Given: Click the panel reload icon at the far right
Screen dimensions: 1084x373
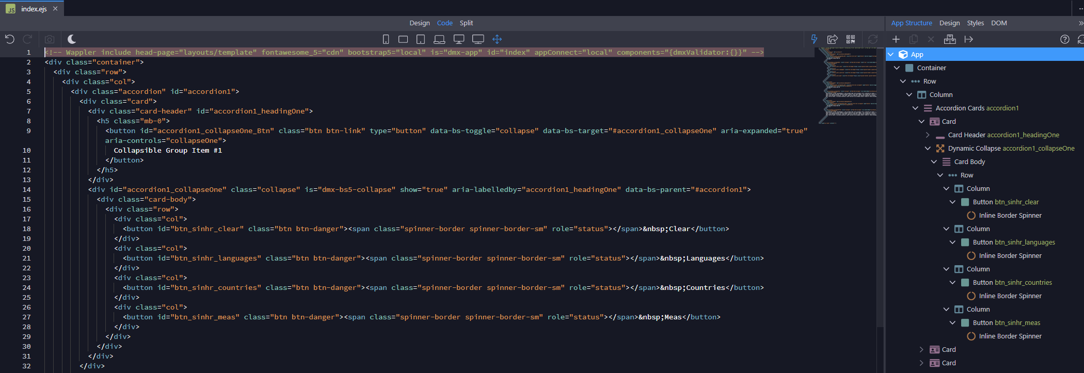Looking at the screenshot, I should (1081, 39).
